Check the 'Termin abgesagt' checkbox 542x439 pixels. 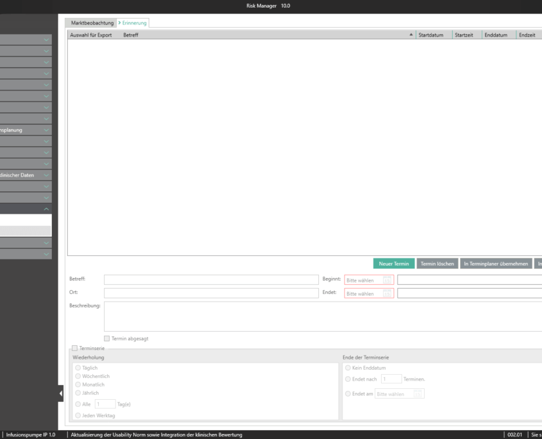pyautogui.click(x=106, y=339)
